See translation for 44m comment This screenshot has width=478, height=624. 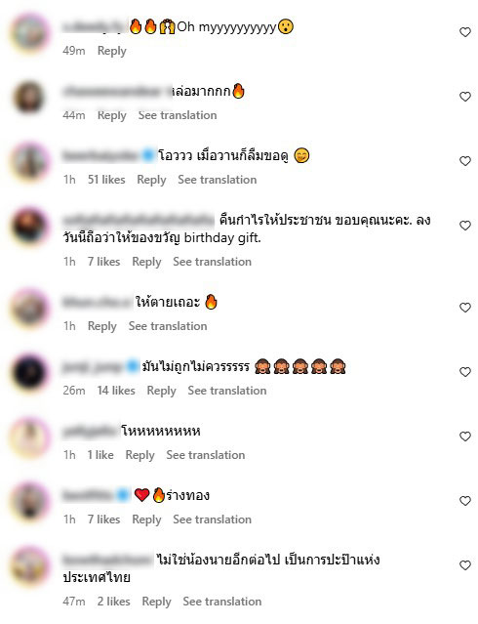[178, 115]
